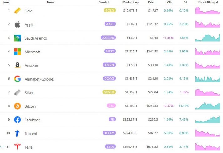Viewport: 223px width, 153px height.
Task: Sort by the 24h column header
Action: pyautogui.click(x=169, y=2)
